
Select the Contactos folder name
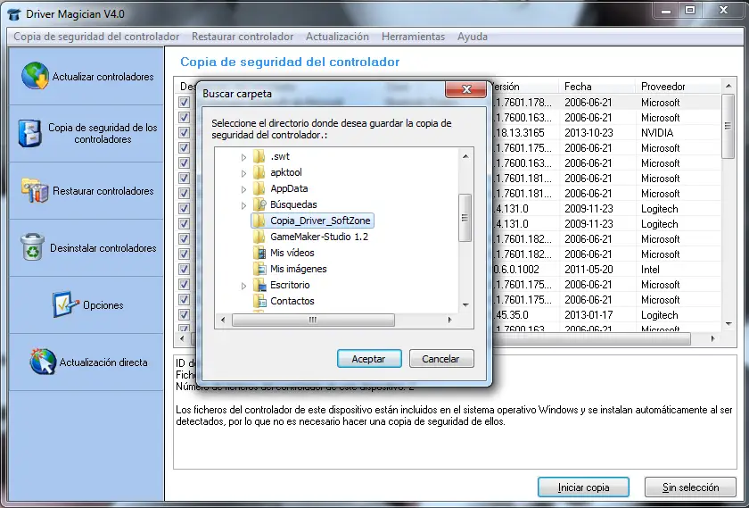point(292,301)
